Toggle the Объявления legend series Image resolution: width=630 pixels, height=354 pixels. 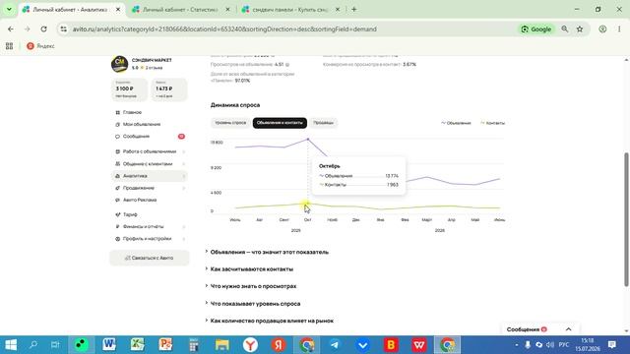tap(456, 123)
